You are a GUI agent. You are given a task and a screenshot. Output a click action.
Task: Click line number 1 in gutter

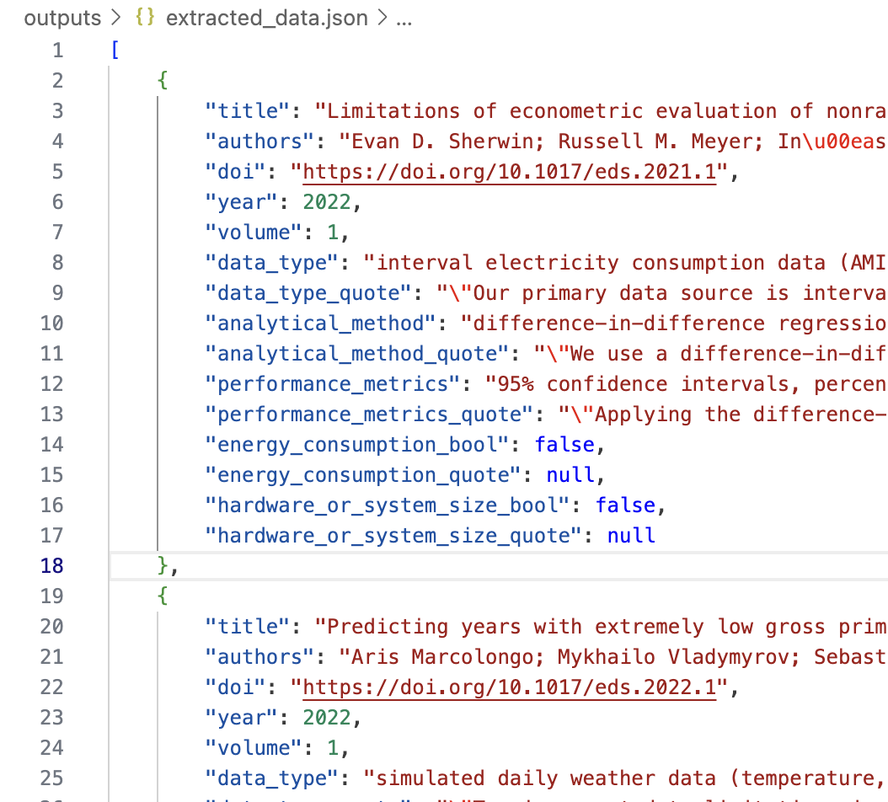(x=58, y=51)
